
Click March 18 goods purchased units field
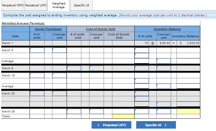click(x=37, y=75)
